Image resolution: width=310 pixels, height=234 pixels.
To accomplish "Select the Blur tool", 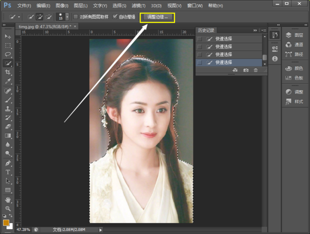I will (8, 144).
